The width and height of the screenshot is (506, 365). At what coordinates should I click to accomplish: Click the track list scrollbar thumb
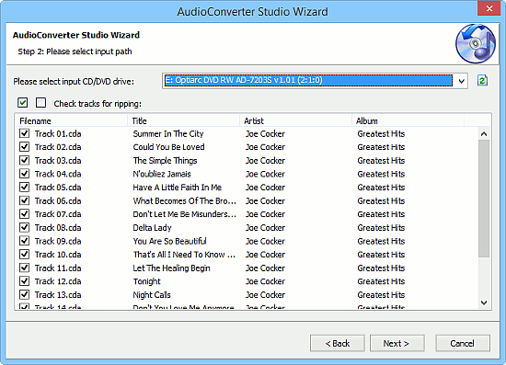pos(484,199)
